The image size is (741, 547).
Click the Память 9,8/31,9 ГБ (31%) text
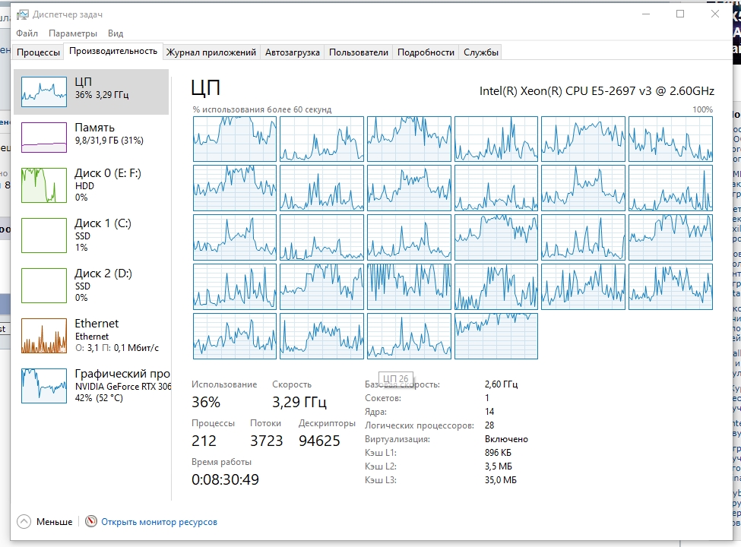[x=109, y=141]
